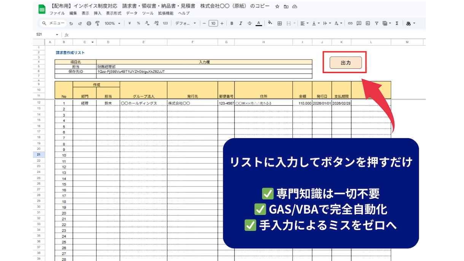Open the ファイル menu
464x261 pixels.
click(x=57, y=13)
